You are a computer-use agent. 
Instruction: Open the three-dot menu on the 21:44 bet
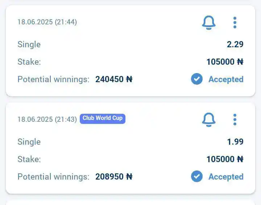point(235,23)
